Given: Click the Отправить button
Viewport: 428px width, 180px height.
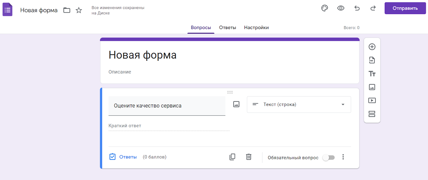Looking at the screenshot, I should tap(405, 8).
